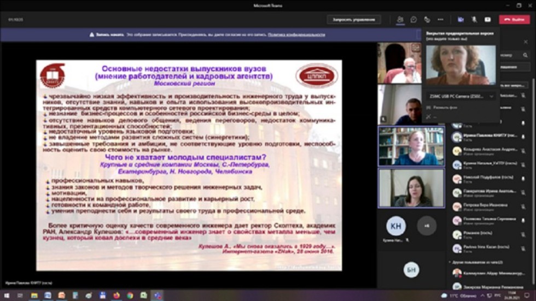Open the More actions ellipsis menu
This screenshot has width=536, height=301.
coord(441,20)
